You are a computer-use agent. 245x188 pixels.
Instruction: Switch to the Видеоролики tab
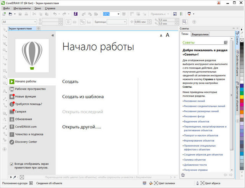[200, 34]
